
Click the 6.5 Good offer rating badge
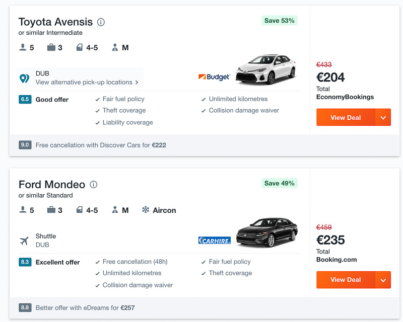pyautogui.click(x=25, y=100)
